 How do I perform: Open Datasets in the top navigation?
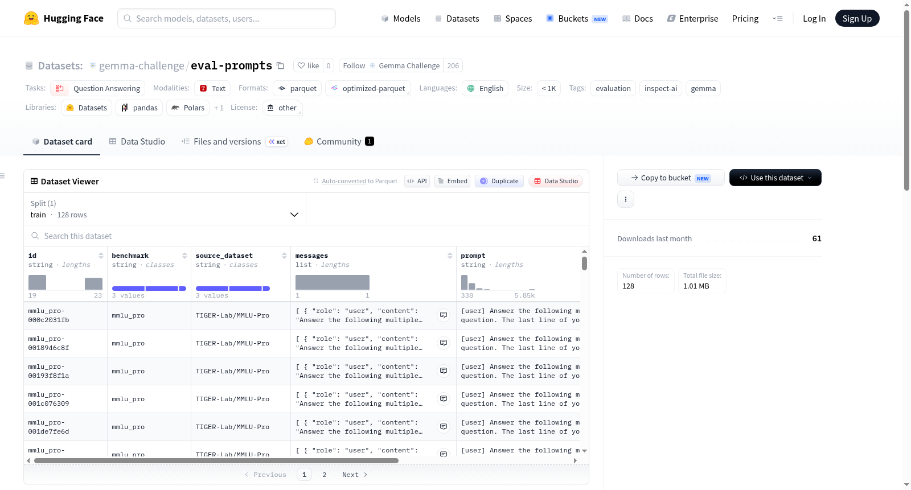point(457,18)
